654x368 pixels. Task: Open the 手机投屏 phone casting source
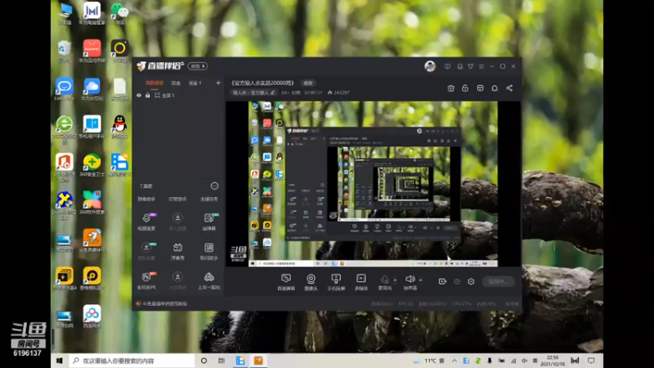click(336, 282)
